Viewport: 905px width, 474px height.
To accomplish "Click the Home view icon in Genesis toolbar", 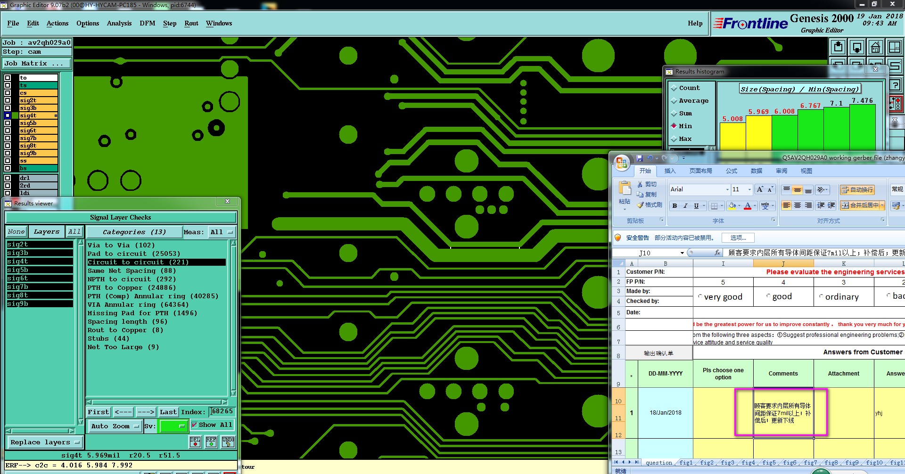I will pyautogui.click(x=875, y=47).
